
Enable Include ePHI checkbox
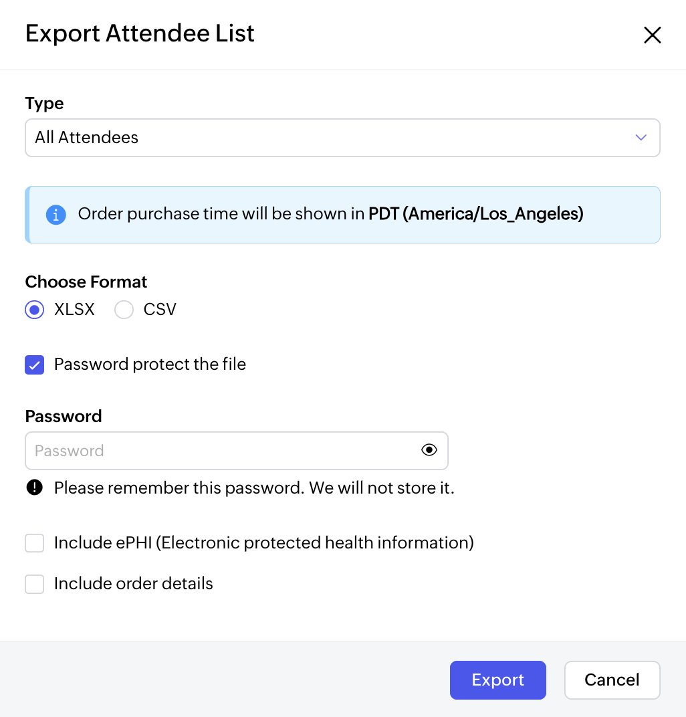(x=35, y=542)
